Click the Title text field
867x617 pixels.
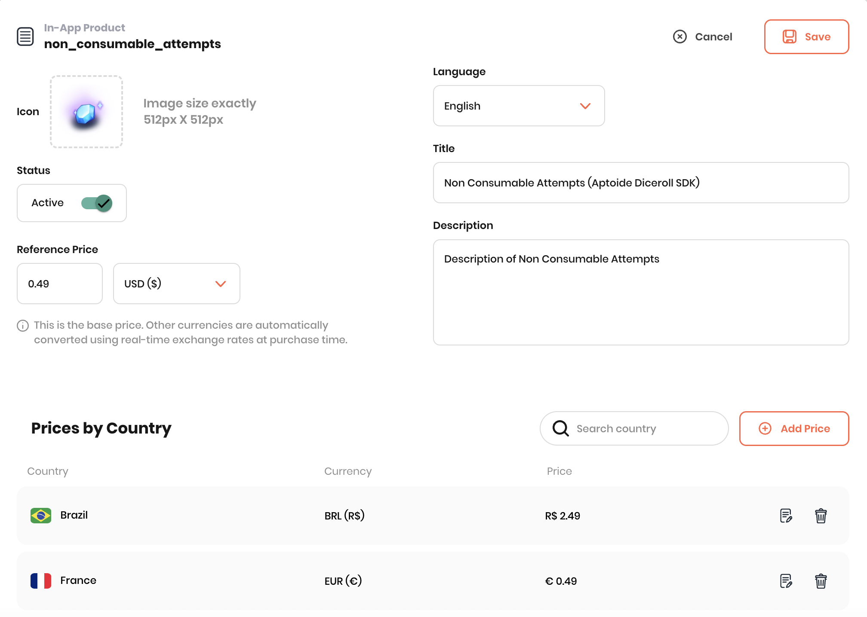pos(640,183)
